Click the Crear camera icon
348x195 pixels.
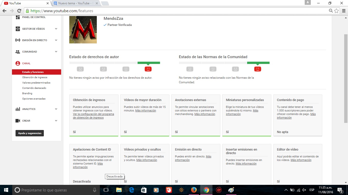click(18, 121)
